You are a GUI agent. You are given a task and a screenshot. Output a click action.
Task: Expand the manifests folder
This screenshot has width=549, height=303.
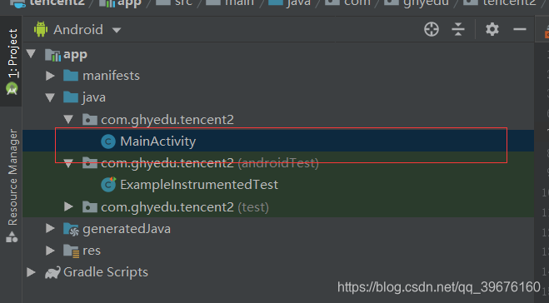[50, 76]
